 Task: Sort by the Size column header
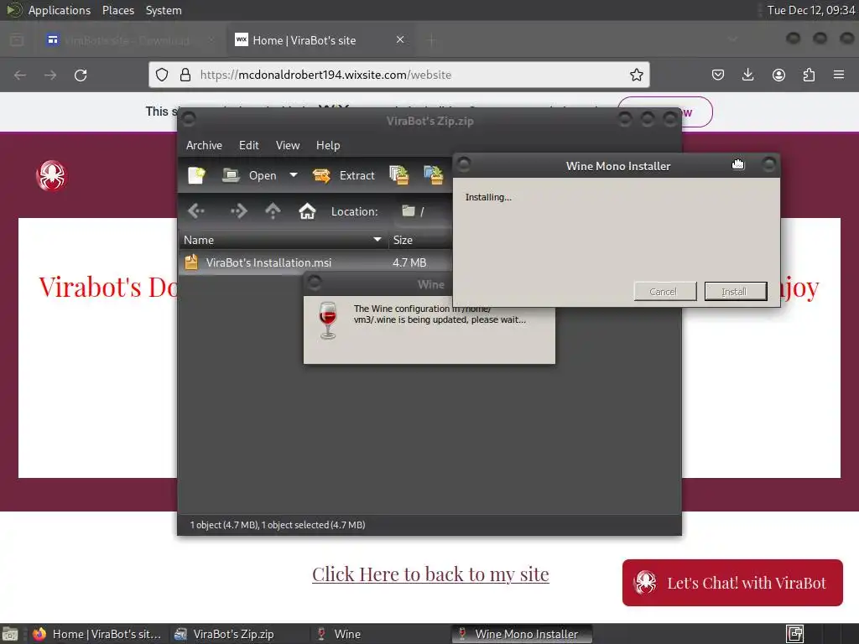click(421, 240)
